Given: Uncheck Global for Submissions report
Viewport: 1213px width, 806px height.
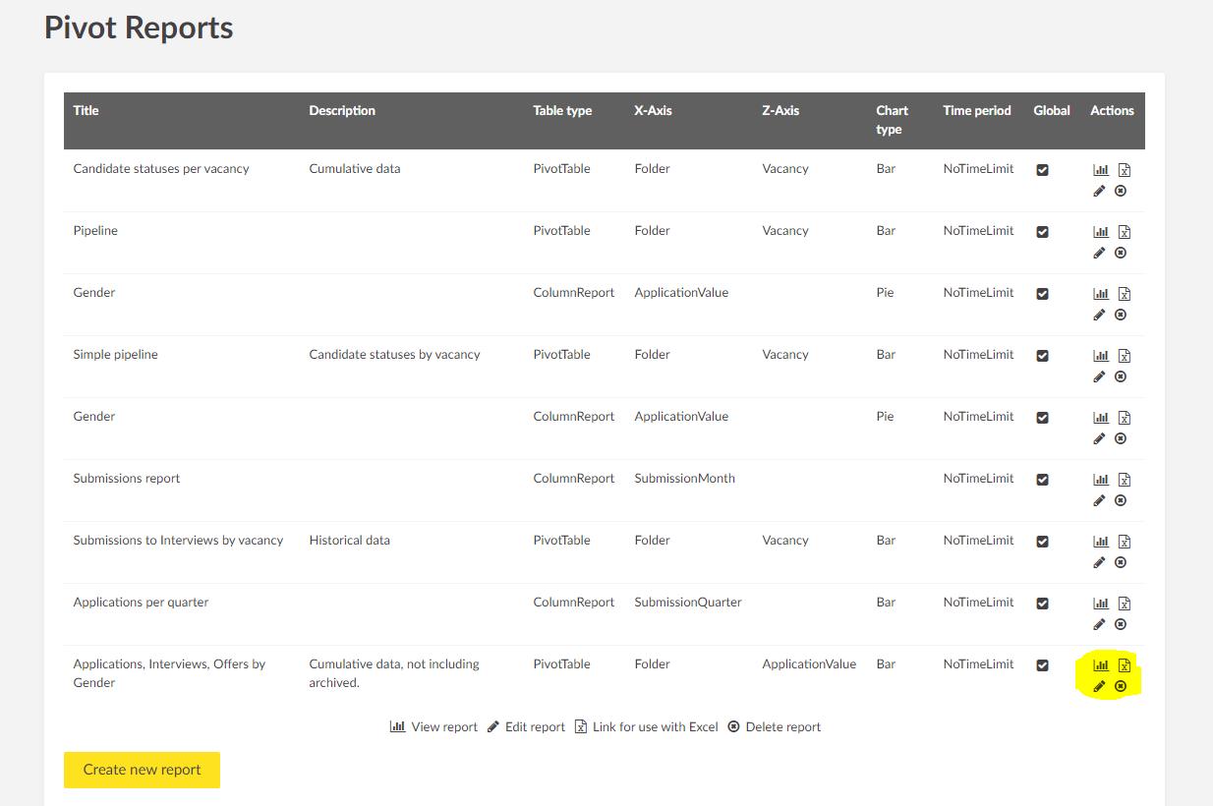Looking at the screenshot, I should point(1042,480).
